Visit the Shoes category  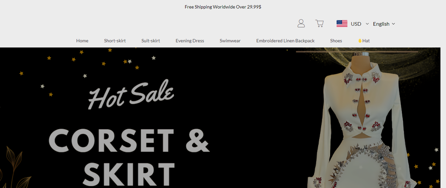pyautogui.click(x=336, y=41)
